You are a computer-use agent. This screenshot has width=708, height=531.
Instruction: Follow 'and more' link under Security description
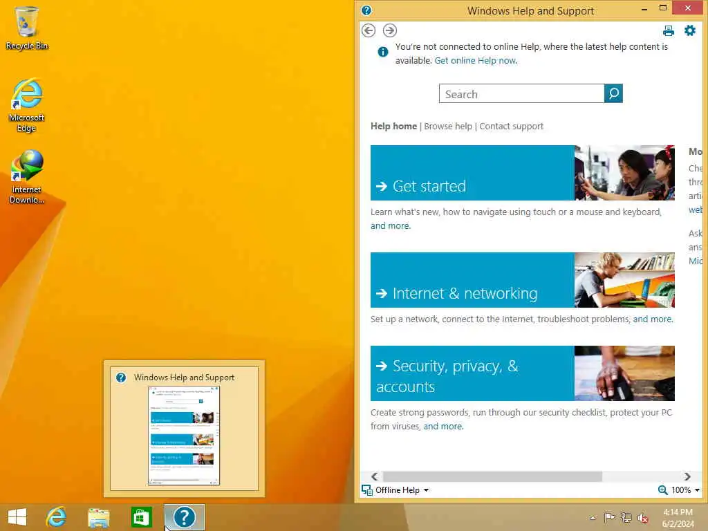(443, 426)
